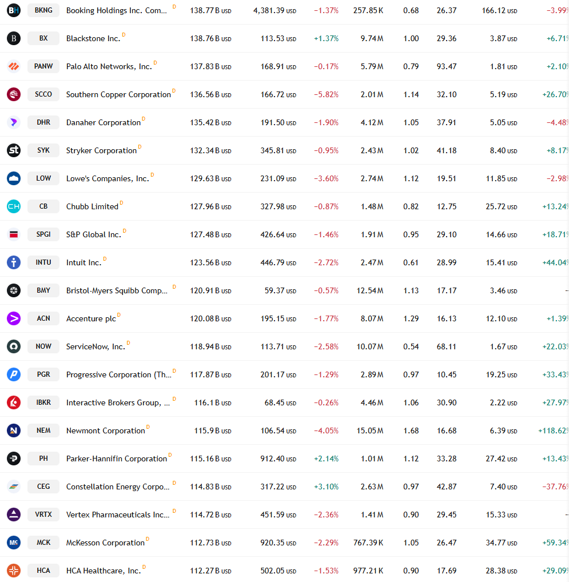Click the Danaher logo icon

14,122
